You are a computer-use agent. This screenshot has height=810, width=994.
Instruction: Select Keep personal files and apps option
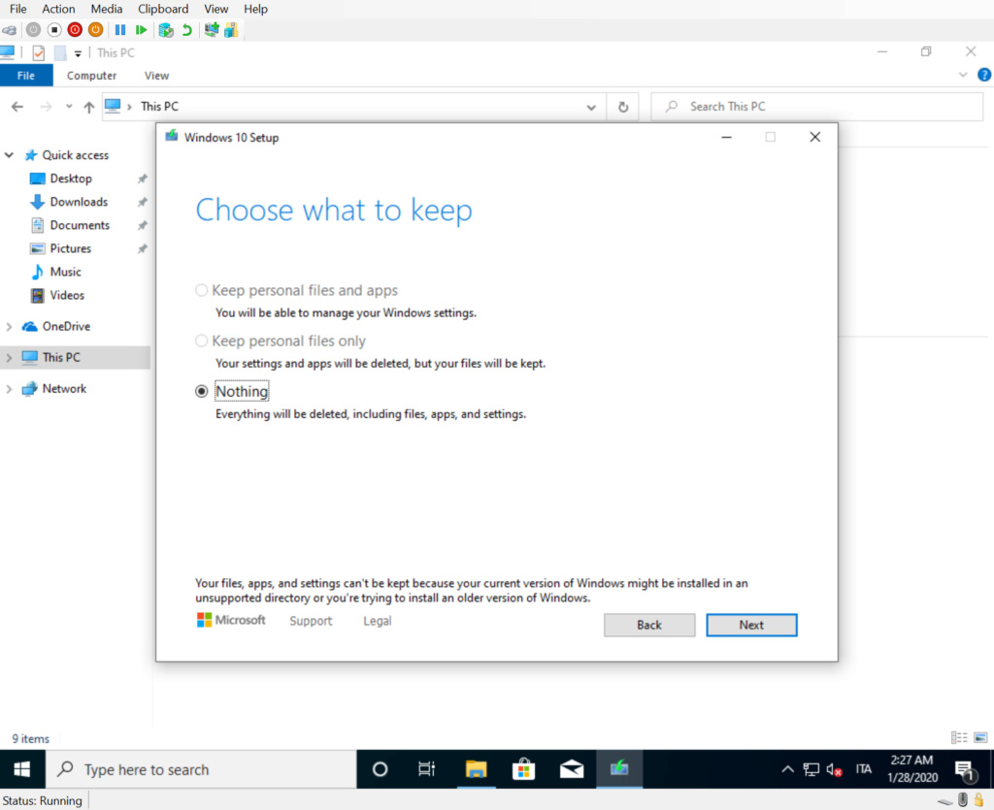point(202,290)
